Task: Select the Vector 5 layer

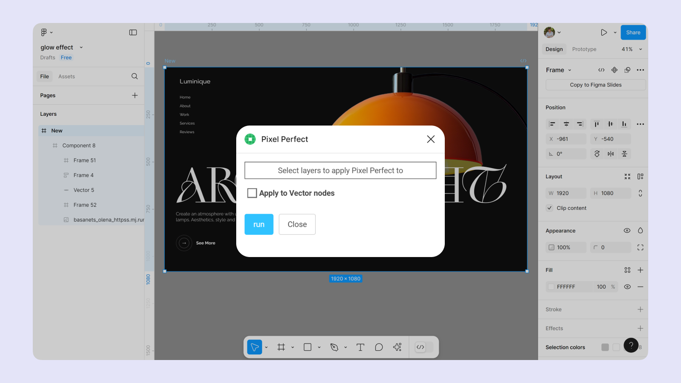Action: click(x=84, y=190)
